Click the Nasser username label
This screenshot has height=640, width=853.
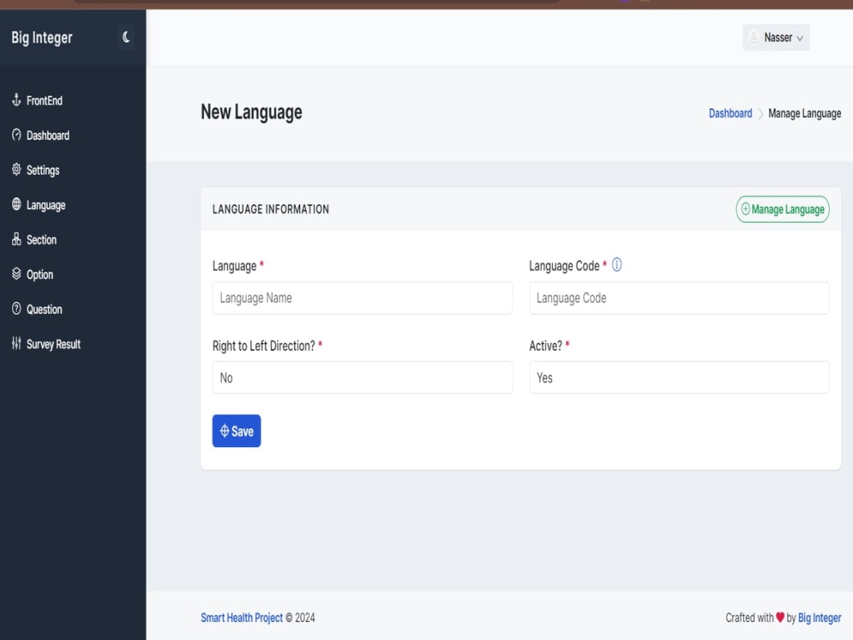tap(778, 38)
